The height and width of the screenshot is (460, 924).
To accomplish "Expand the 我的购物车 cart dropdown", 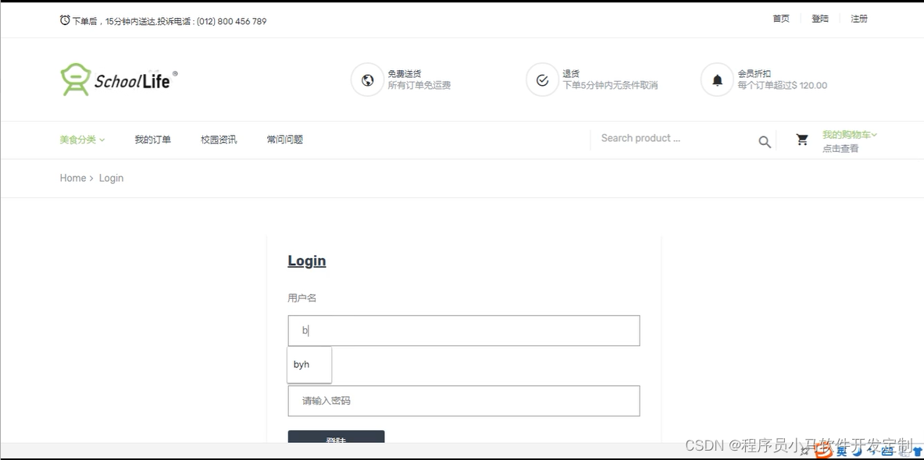I will [850, 134].
